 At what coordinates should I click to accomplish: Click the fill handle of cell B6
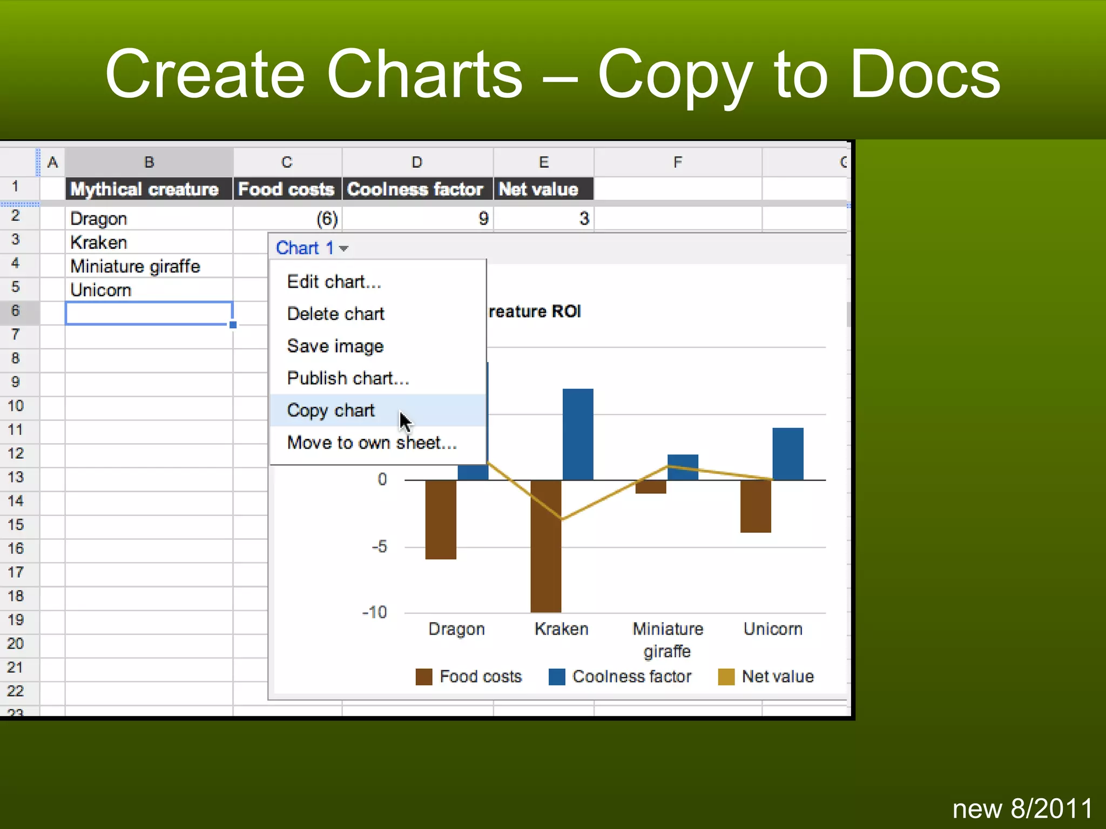point(233,325)
